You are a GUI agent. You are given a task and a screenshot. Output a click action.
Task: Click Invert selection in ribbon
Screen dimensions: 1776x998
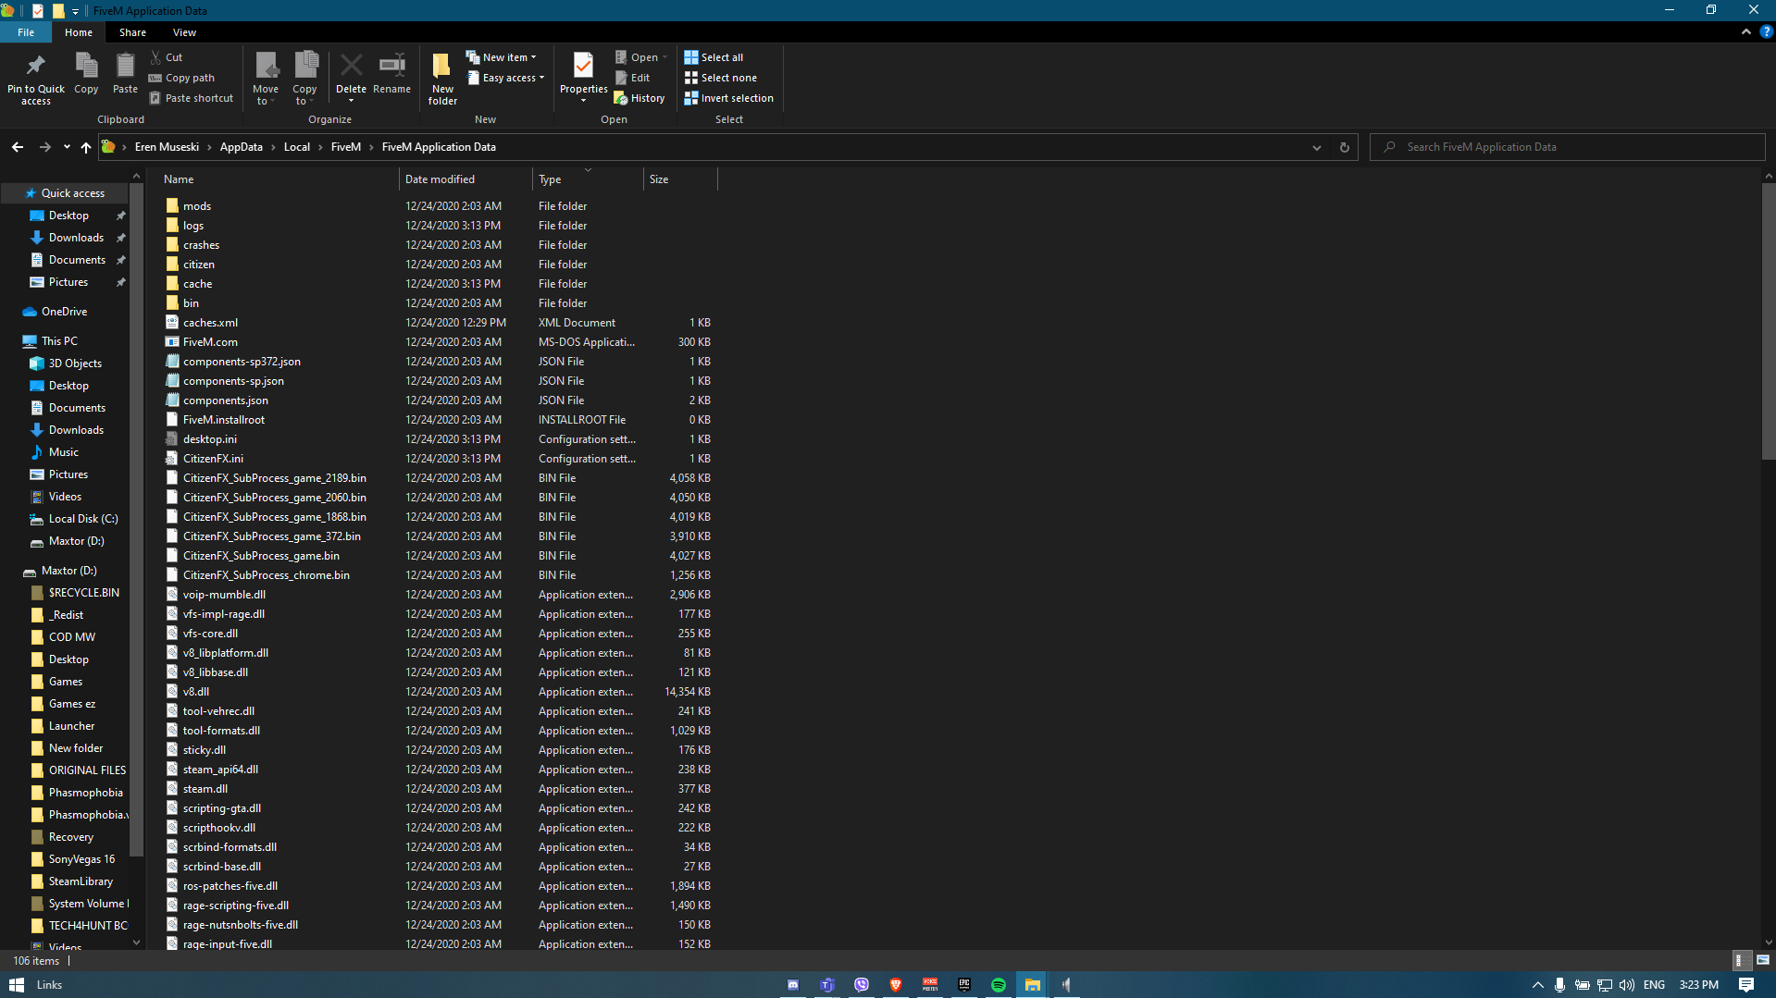click(x=728, y=98)
